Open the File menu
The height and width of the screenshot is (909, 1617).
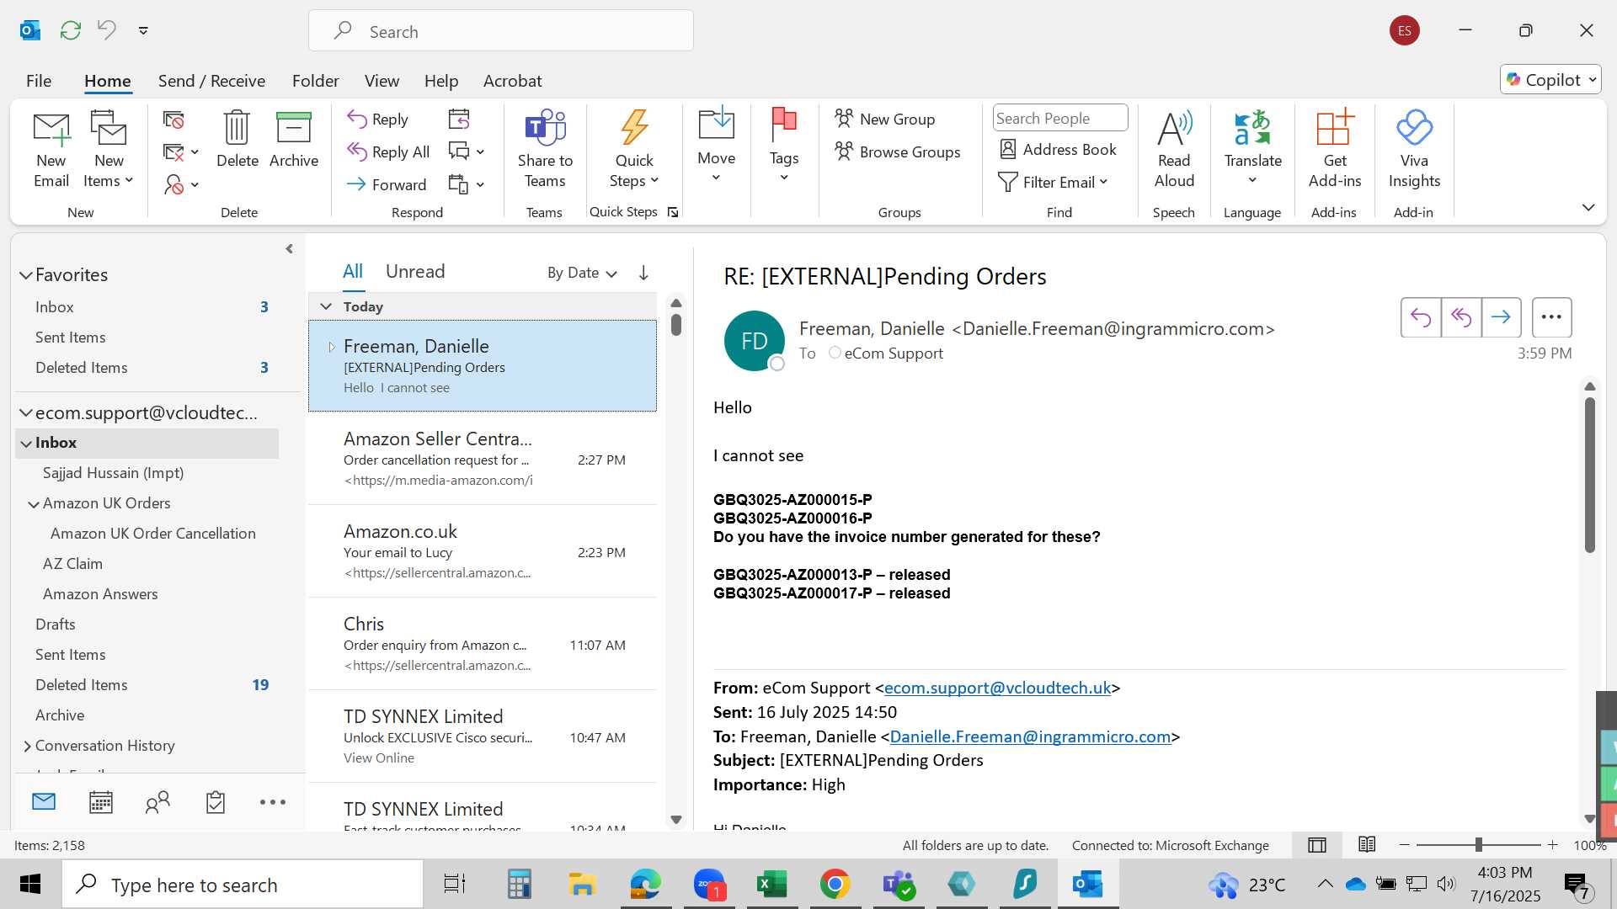[39, 81]
